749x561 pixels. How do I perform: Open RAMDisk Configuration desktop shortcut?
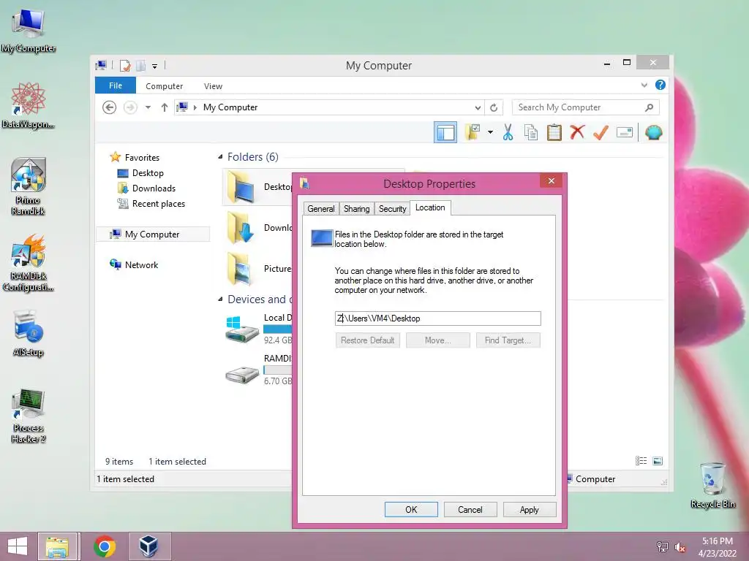pyautogui.click(x=29, y=263)
